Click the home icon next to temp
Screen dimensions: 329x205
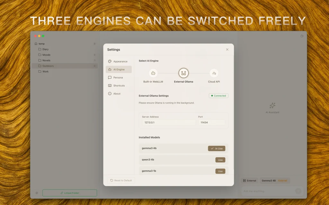point(35,43)
